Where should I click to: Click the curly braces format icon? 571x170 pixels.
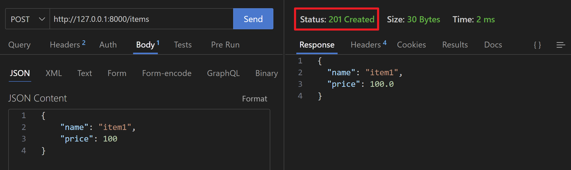[537, 45]
